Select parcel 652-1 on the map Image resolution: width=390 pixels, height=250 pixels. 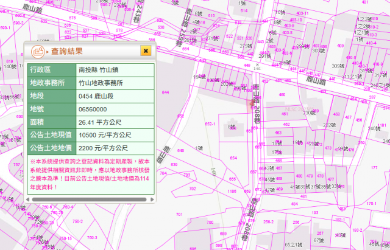click(210, 123)
